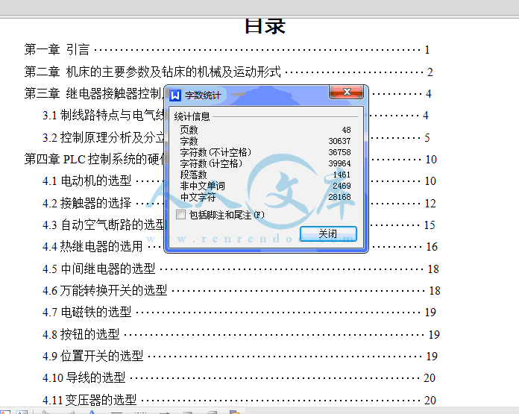Click the 4.6 万能转换开关的选型 entry
Viewport: 519px width, 414px height.
(x=242, y=290)
